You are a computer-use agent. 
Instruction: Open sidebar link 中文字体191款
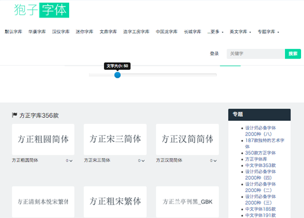click(260, 215)
